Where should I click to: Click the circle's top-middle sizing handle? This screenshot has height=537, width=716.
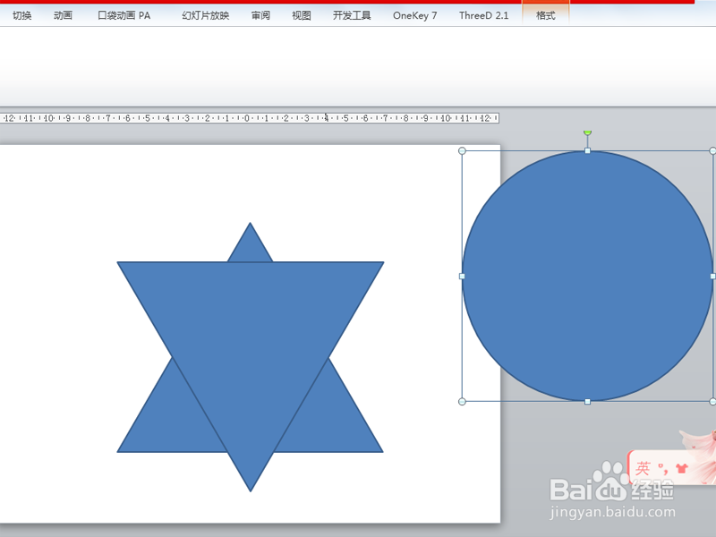pyautogui.click(x=588, y=150)
